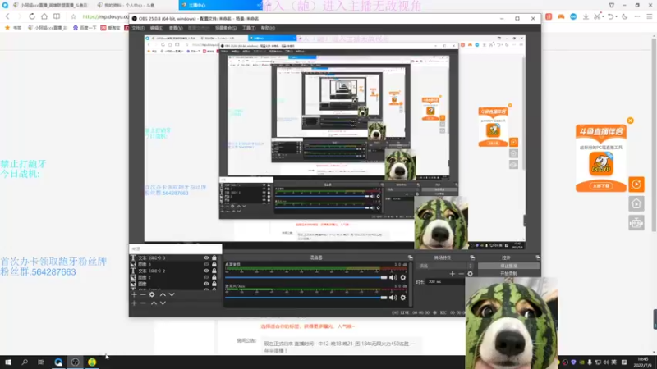
Task: Toggle the lock on the 文本 (GDI+) 2 source
Action: [x=214, y=271]
